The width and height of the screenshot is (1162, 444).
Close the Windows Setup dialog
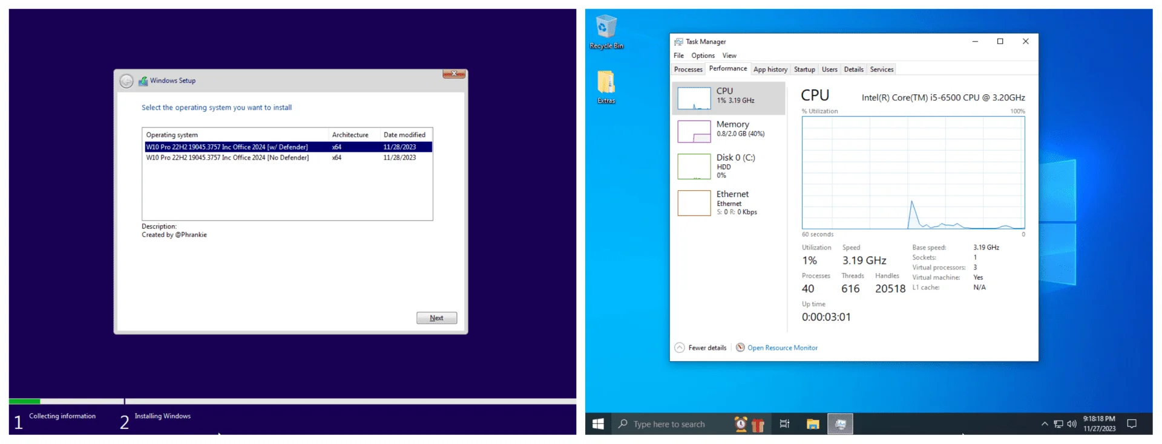pos(454,74)
